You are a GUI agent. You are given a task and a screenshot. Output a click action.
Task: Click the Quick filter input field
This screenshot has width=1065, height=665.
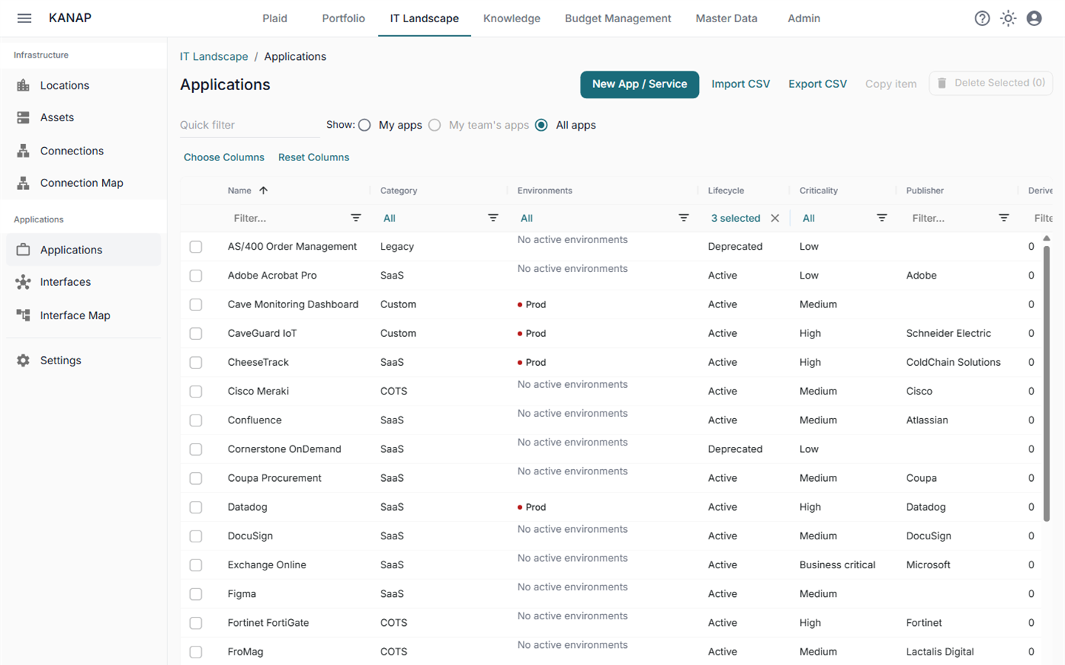249,125
